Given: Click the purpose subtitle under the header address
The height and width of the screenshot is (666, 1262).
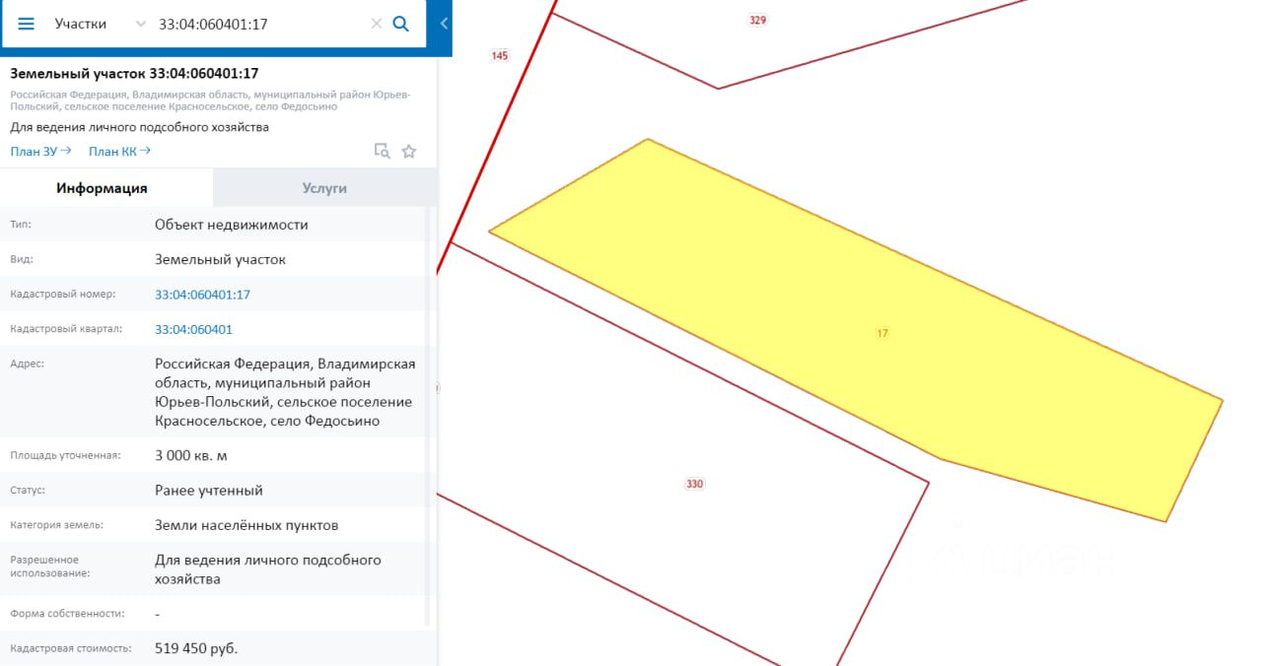Looking at the screenshot, I should tap(139, 127).
